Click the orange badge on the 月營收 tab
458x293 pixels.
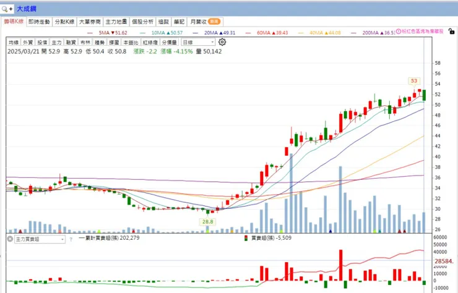coord(214,22)
